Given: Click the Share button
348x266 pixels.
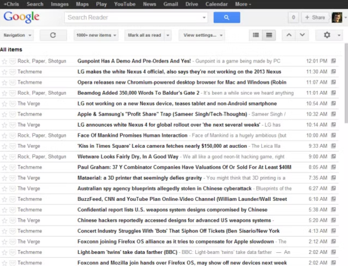Looking at the screenshot, I should 315,17.
